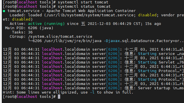The image size is (184, 103).
Task: Click the 'Tasks: 36' line
Action: tap(22, 32)
